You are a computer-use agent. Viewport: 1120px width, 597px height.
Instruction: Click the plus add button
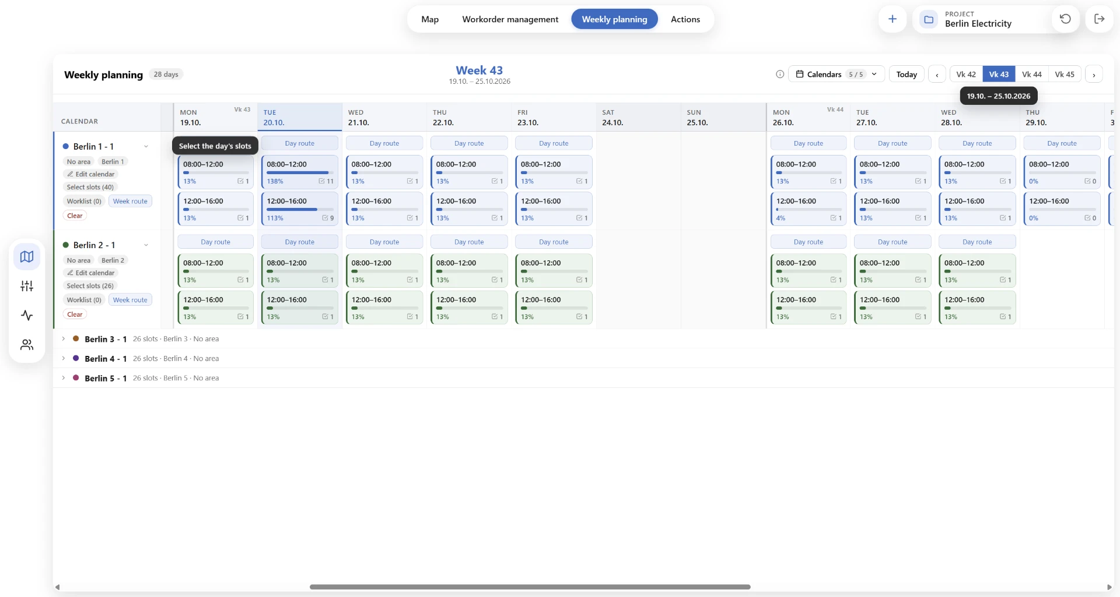pos(892,19)
